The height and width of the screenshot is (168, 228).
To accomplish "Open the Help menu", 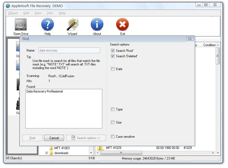I will tap(62, 13).
